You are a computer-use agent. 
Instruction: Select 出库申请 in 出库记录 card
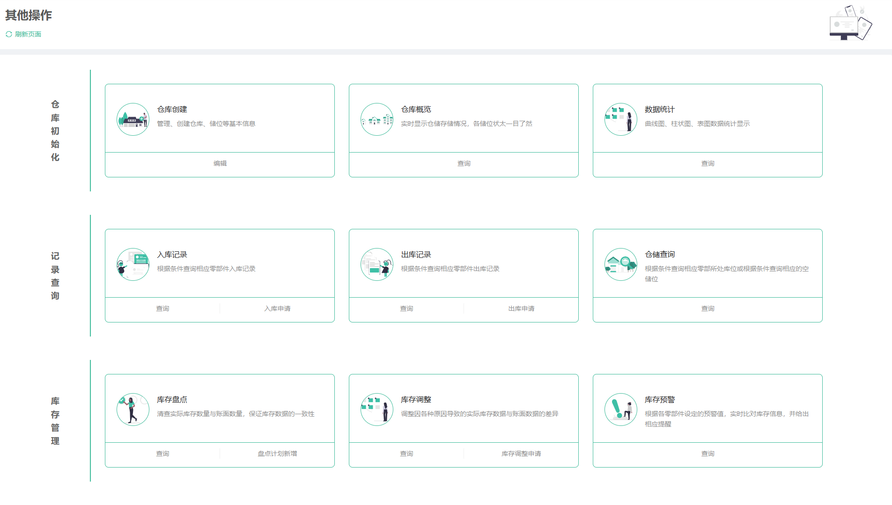tap(521, 308)
